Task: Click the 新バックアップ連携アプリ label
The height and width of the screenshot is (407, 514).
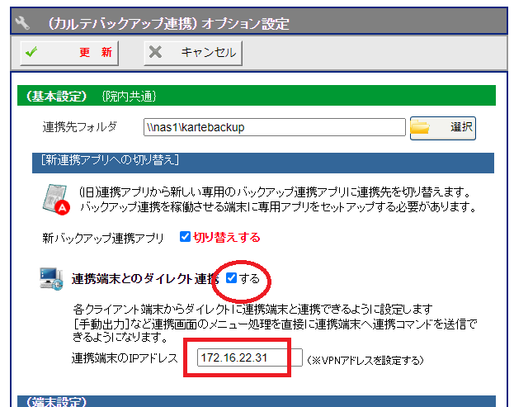Action: click(103, 238)
